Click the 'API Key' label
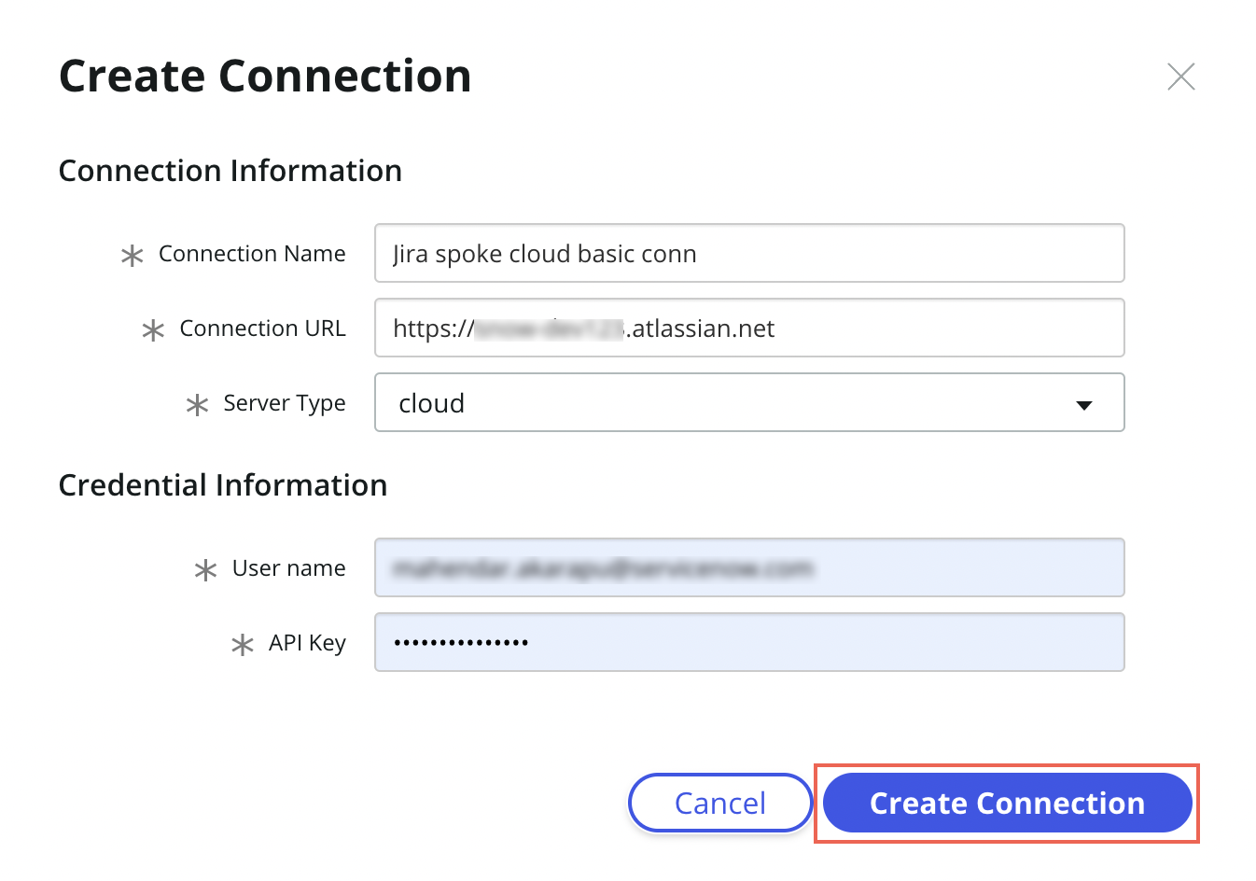 tap(307, 643)
